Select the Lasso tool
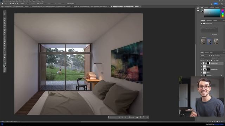Image resolution: width=225 pixels, height=126 pixels. 5,19
